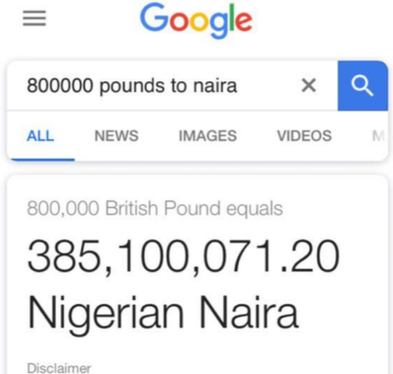Click the 385,100,071.20 converted amount
The height and width of the screenshot is (374, 393).
(183, 255)
